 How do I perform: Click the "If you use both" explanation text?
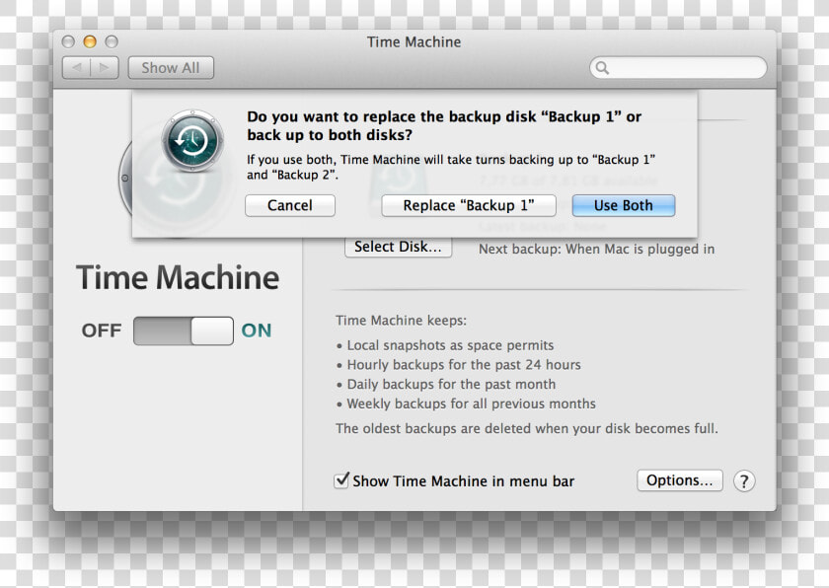451,167
